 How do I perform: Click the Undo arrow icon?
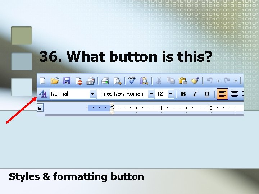(210, 80)
